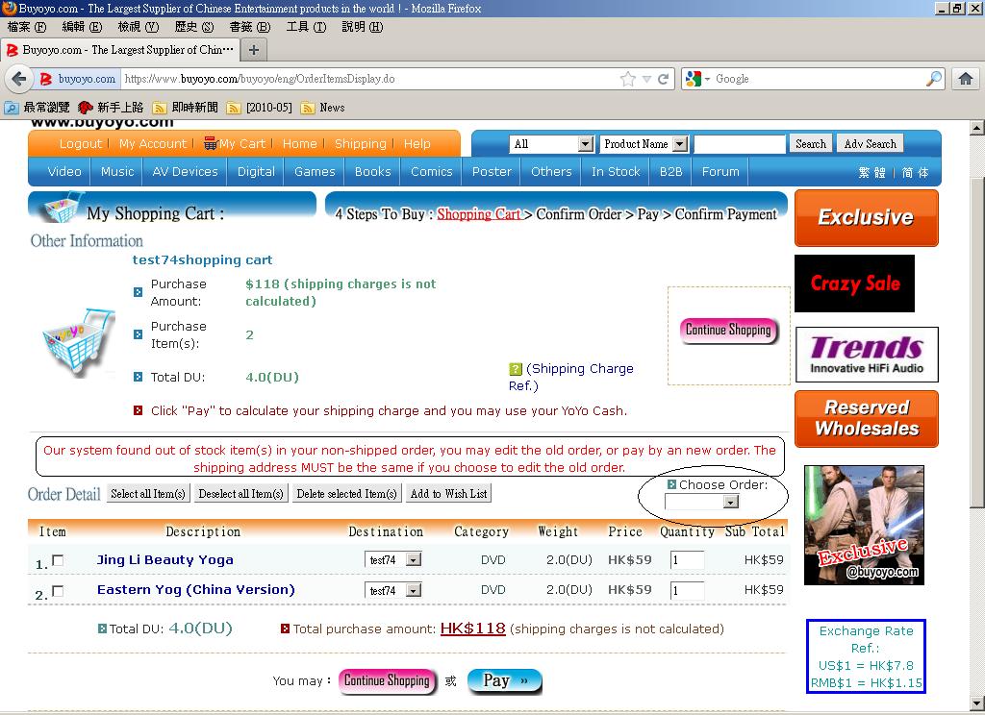Open the Video category tab
Image resolution: width=985 pixels, height=715 pixels.
tap(64, 171)
